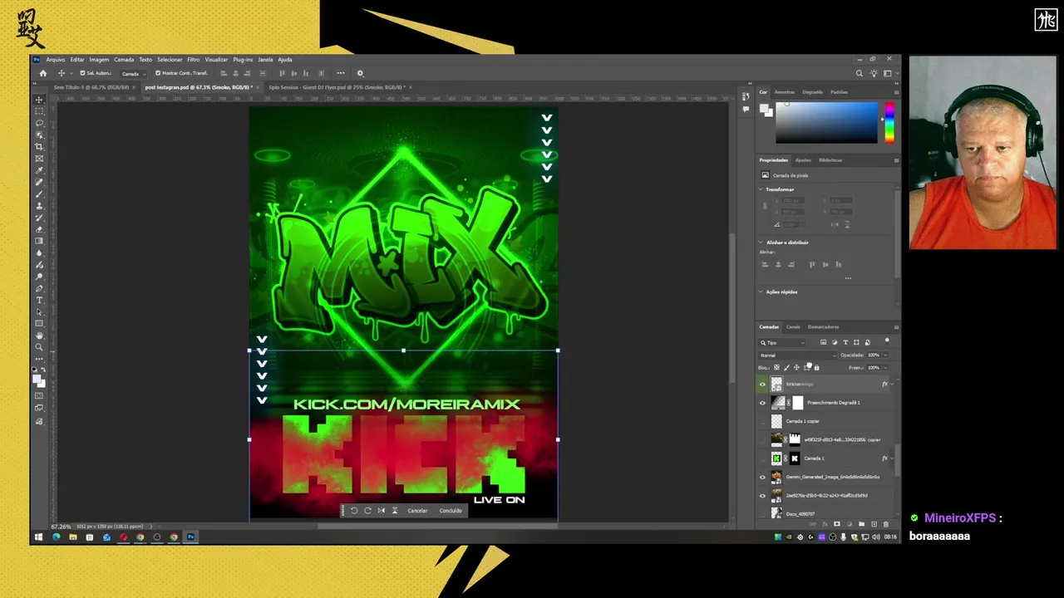Click the delete layer trash icon
The height and width of the screenshot is (598, 1064).
coord(886,524)
